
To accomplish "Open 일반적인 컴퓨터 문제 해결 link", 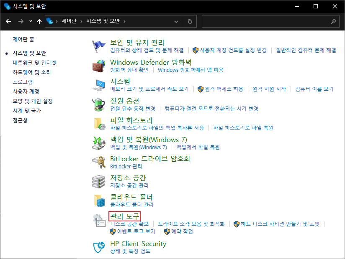I will 306,50.
